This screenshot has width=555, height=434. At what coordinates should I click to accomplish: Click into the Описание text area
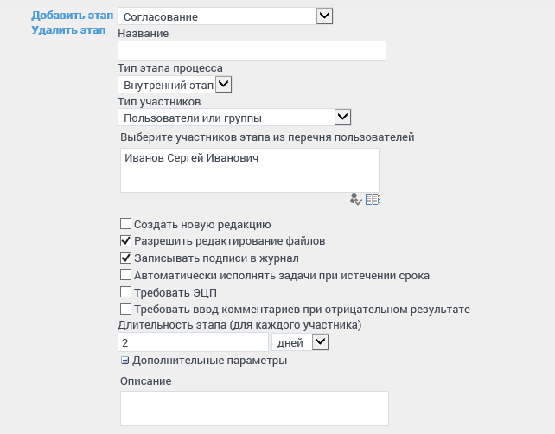tap(253, 408)
